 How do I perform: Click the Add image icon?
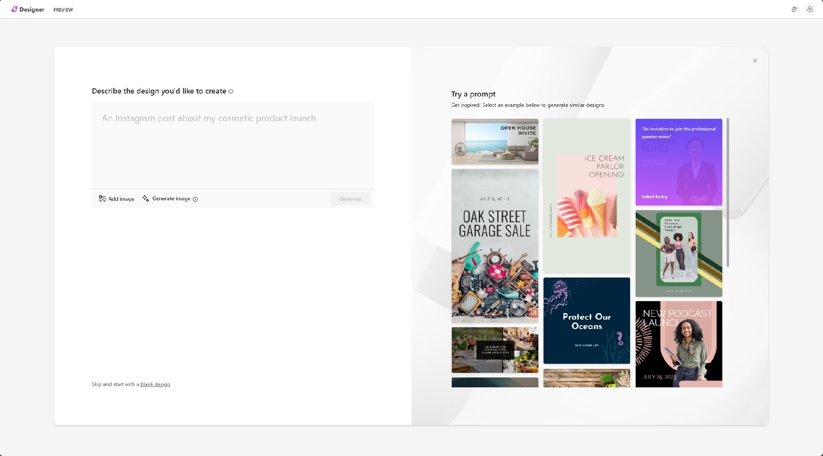pyautogui.click(x=102, y=199)
